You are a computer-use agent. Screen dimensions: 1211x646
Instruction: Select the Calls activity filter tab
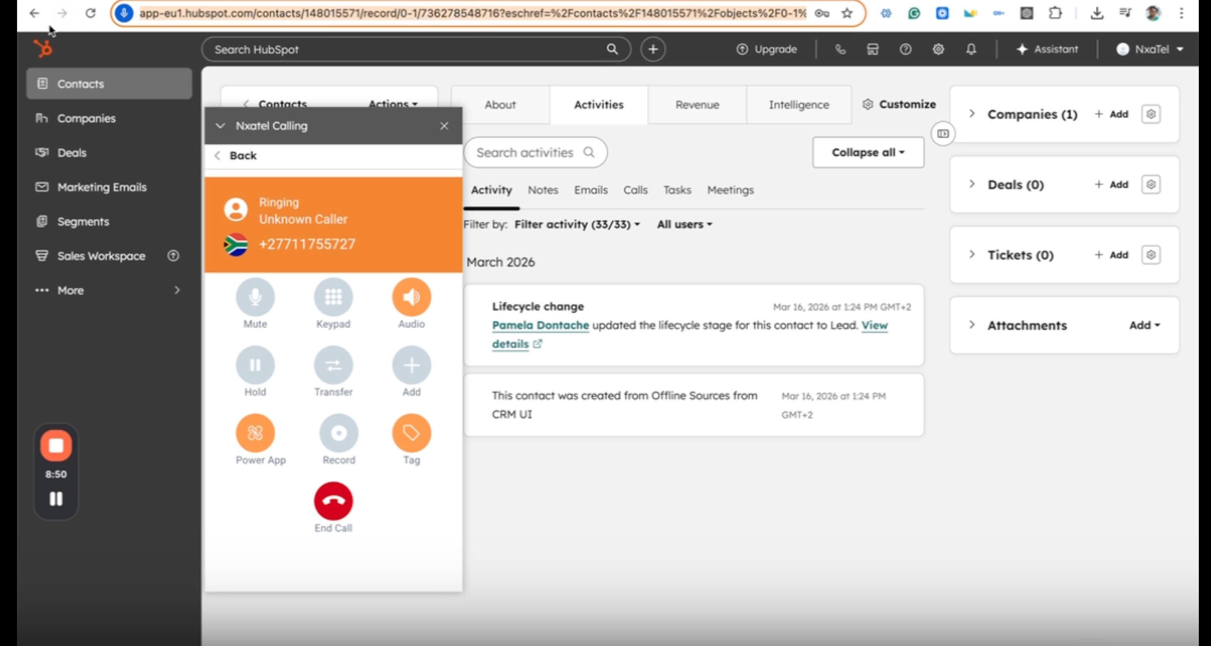635,190
